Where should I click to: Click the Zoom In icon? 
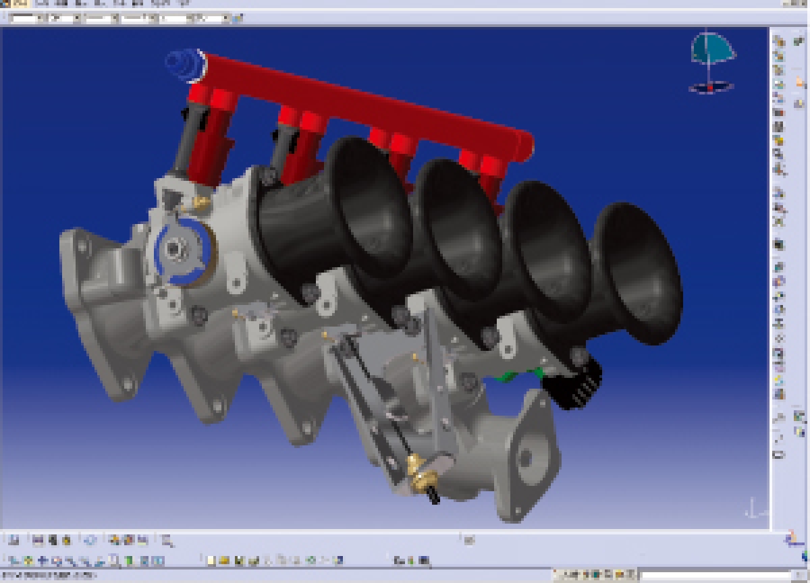click(70, 559)
